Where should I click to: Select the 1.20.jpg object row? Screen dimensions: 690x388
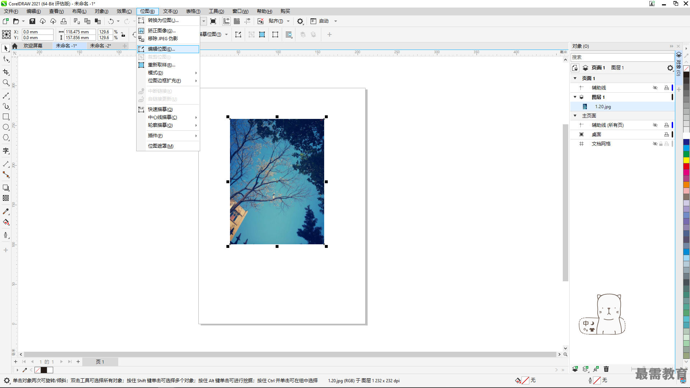tap(622, 106)
